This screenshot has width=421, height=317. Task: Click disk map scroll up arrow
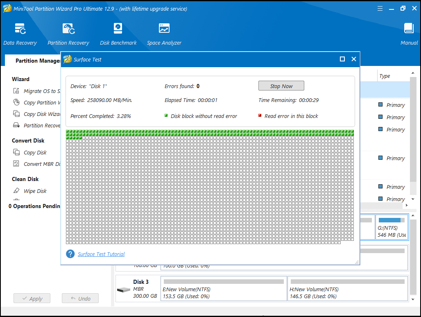413,215
